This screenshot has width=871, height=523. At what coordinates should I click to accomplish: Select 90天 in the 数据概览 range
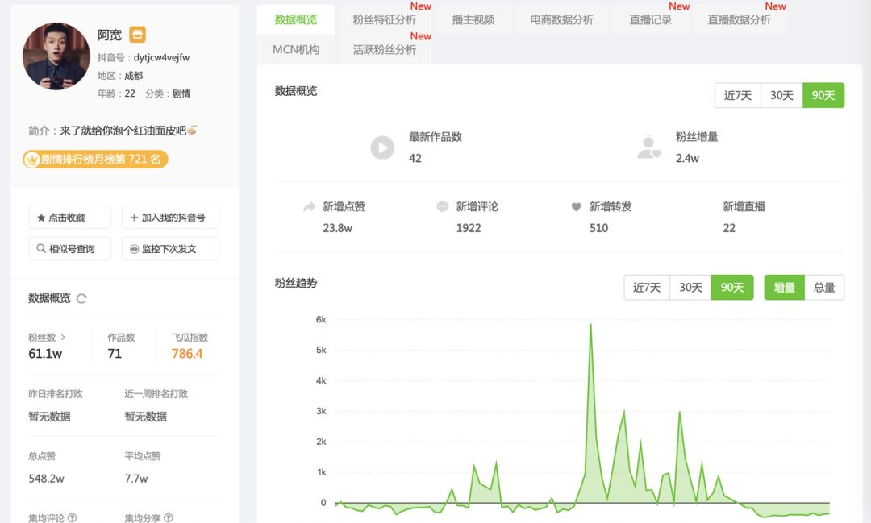tap(823, 96)
